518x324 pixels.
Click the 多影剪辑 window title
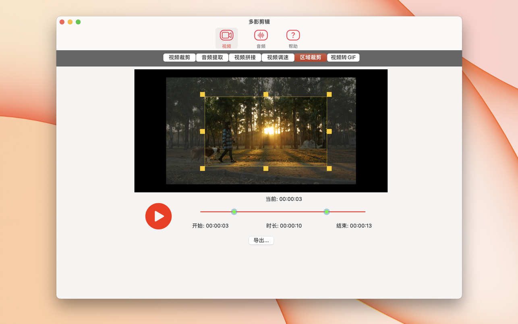point(259,22)
